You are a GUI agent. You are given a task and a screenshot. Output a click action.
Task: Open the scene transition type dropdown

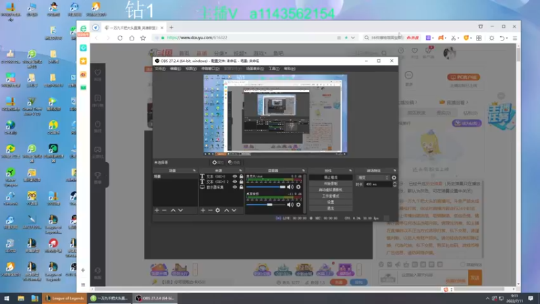373,178
